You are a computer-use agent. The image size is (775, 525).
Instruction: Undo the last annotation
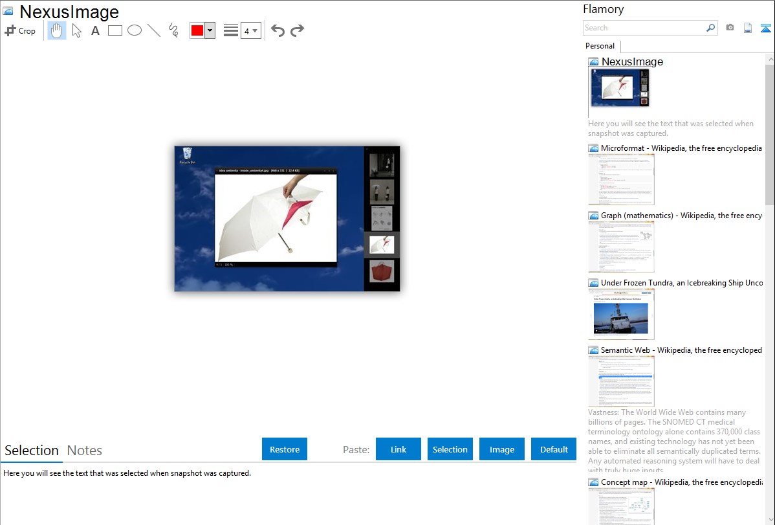pyautogui.click(x=278, y=30)
